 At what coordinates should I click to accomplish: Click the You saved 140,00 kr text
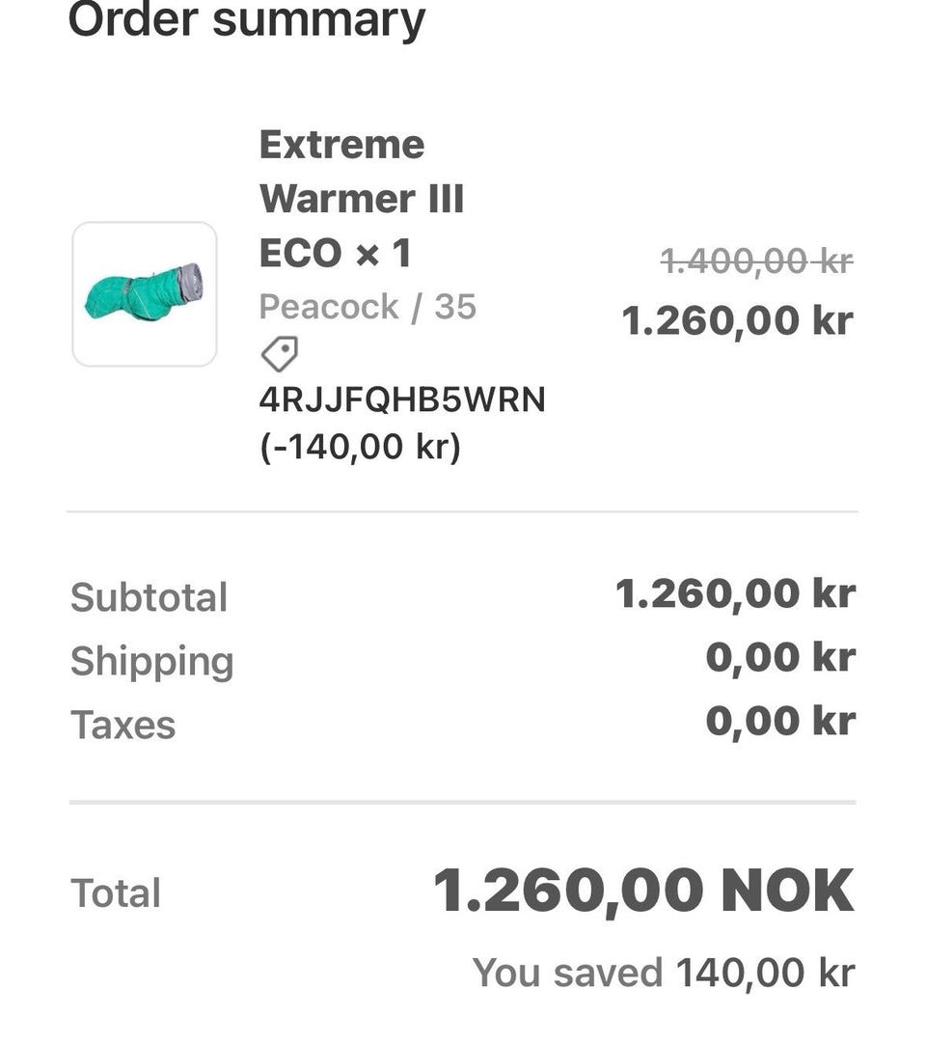664,974
